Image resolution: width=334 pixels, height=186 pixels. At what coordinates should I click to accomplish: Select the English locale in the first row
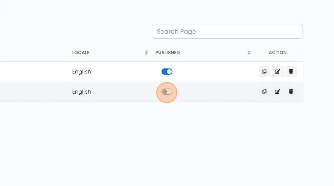pos(82,72)
